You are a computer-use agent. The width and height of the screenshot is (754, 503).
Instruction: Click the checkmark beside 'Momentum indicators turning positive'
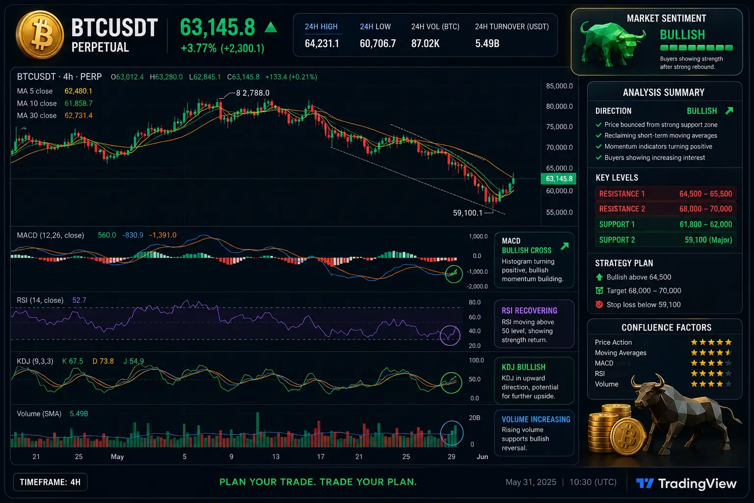[598, 146]
